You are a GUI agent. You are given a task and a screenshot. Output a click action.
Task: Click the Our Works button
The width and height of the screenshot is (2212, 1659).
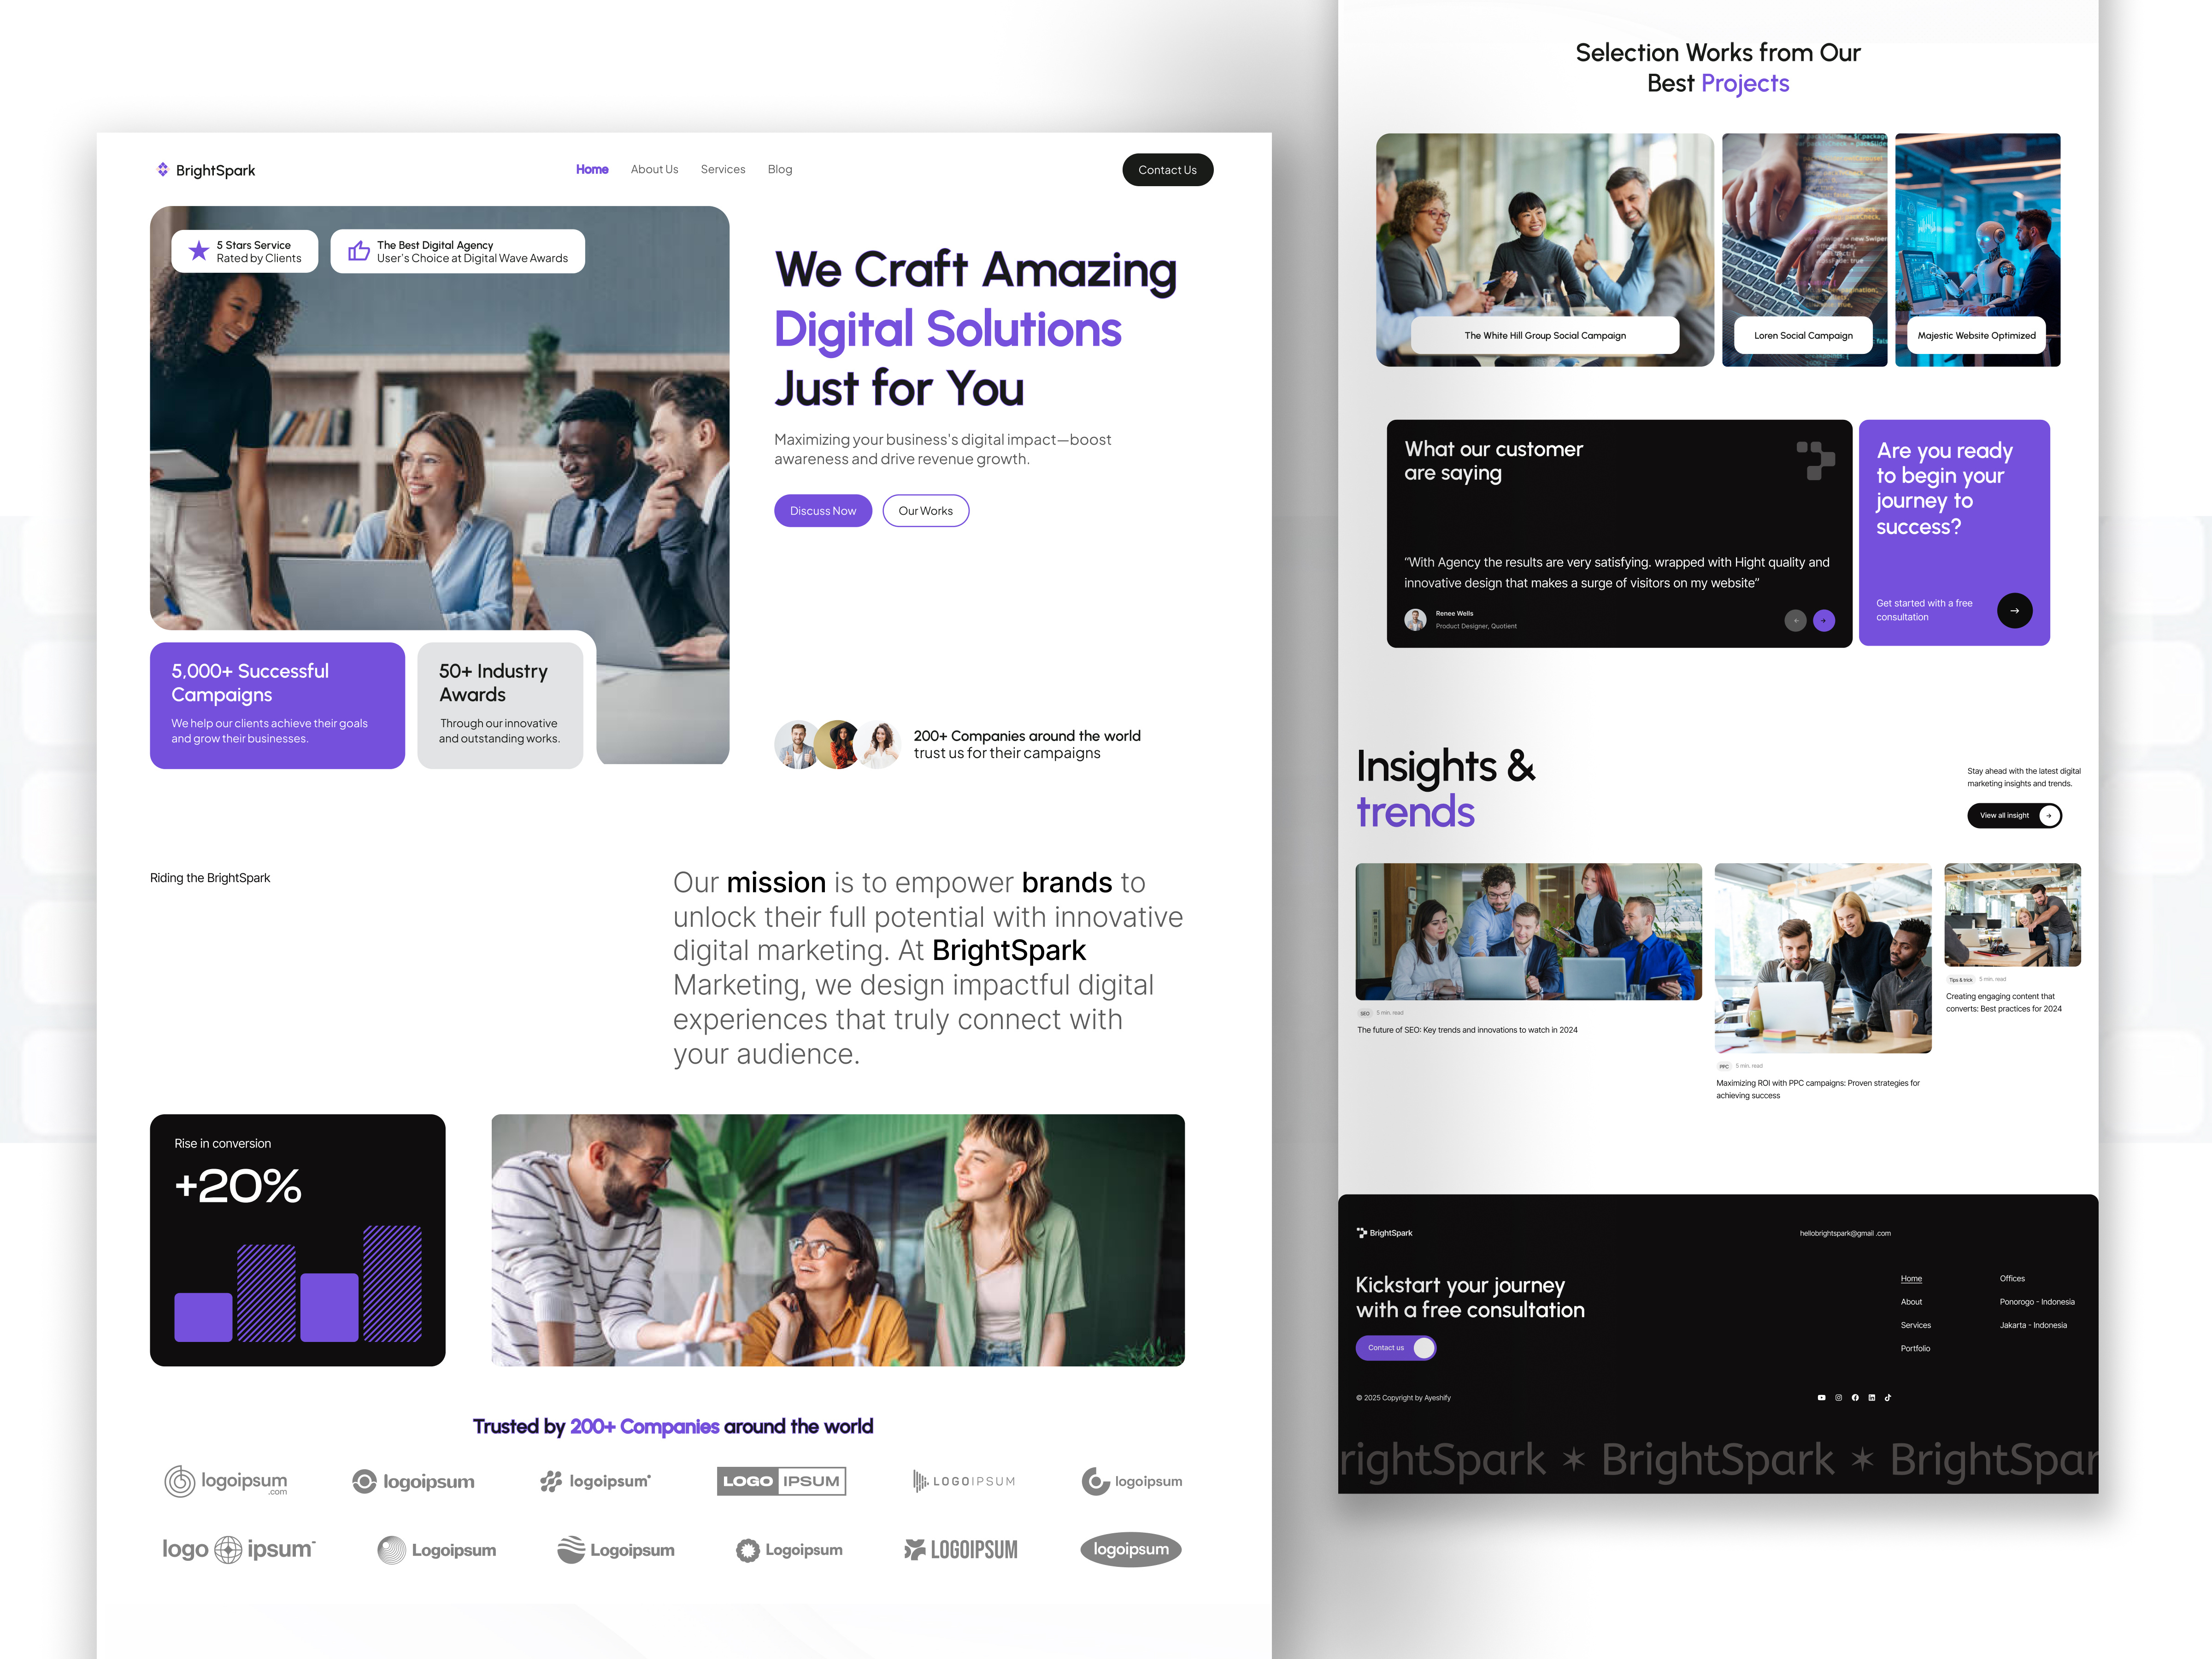925,510
